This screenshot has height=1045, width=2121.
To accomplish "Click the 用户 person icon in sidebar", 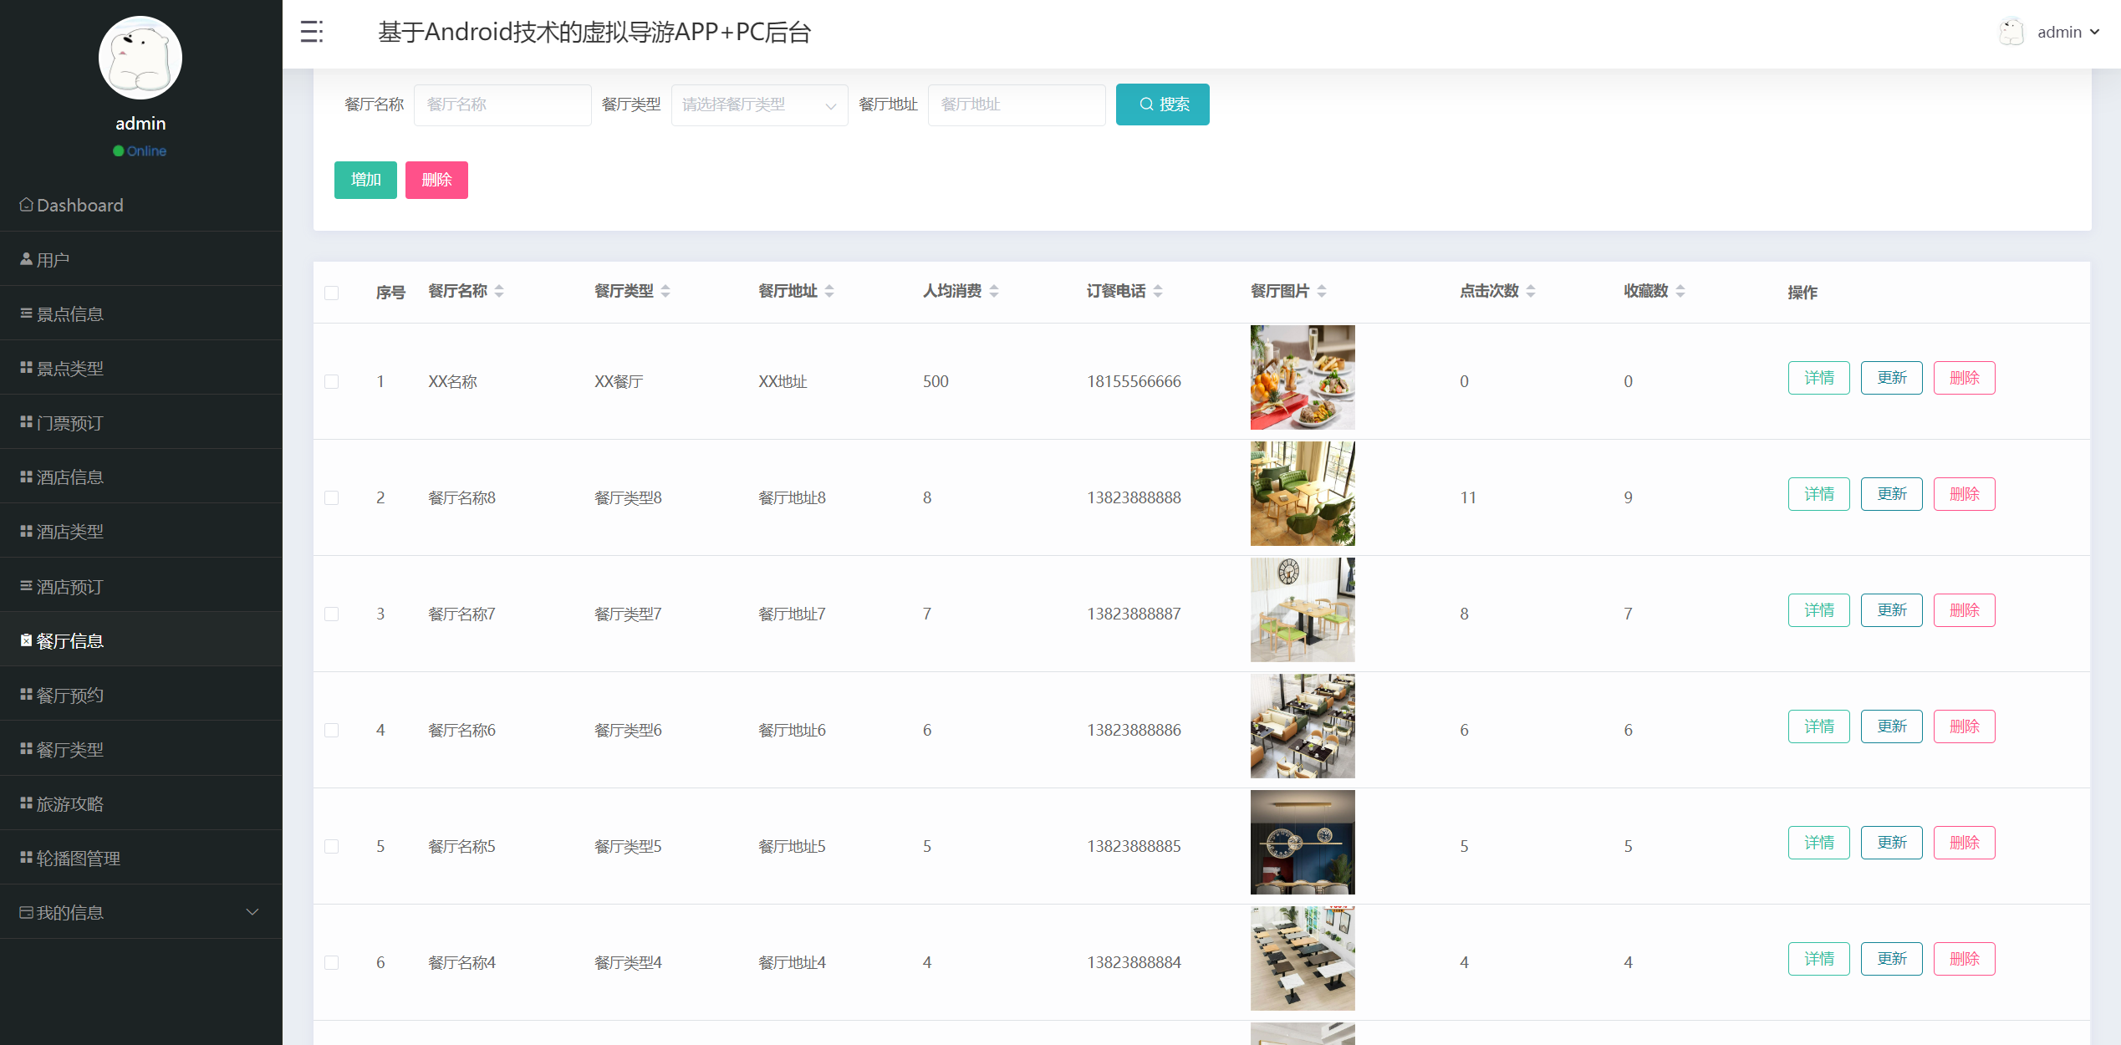I will click(x=26, y=259).
